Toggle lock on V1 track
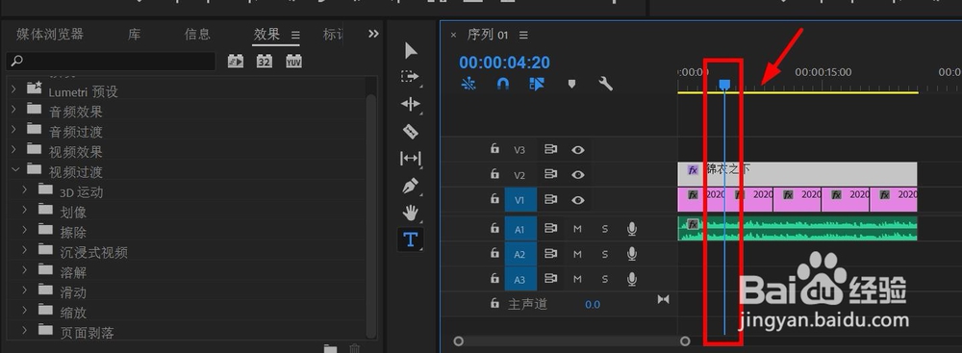 (x=494, y=199)
